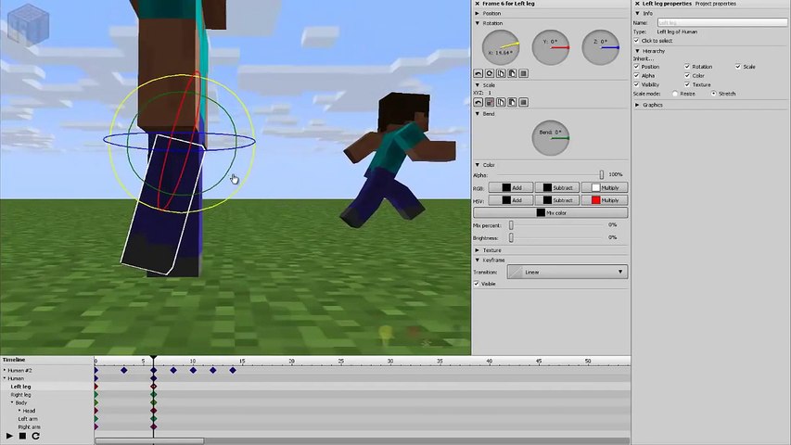Click the timeline horizontal scrollbar

click(x=149, y=441)
